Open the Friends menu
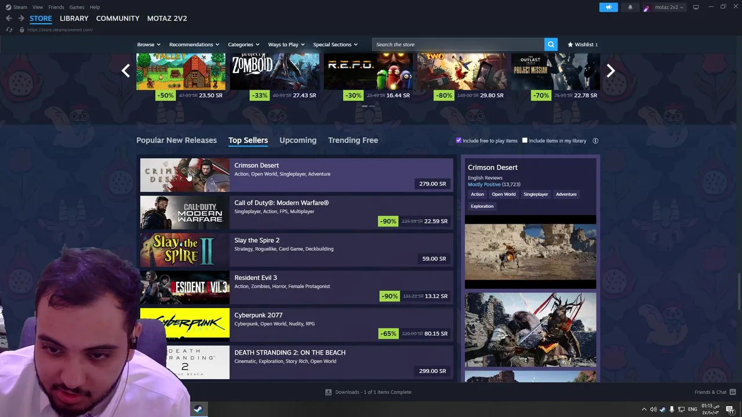 (56, 7)
